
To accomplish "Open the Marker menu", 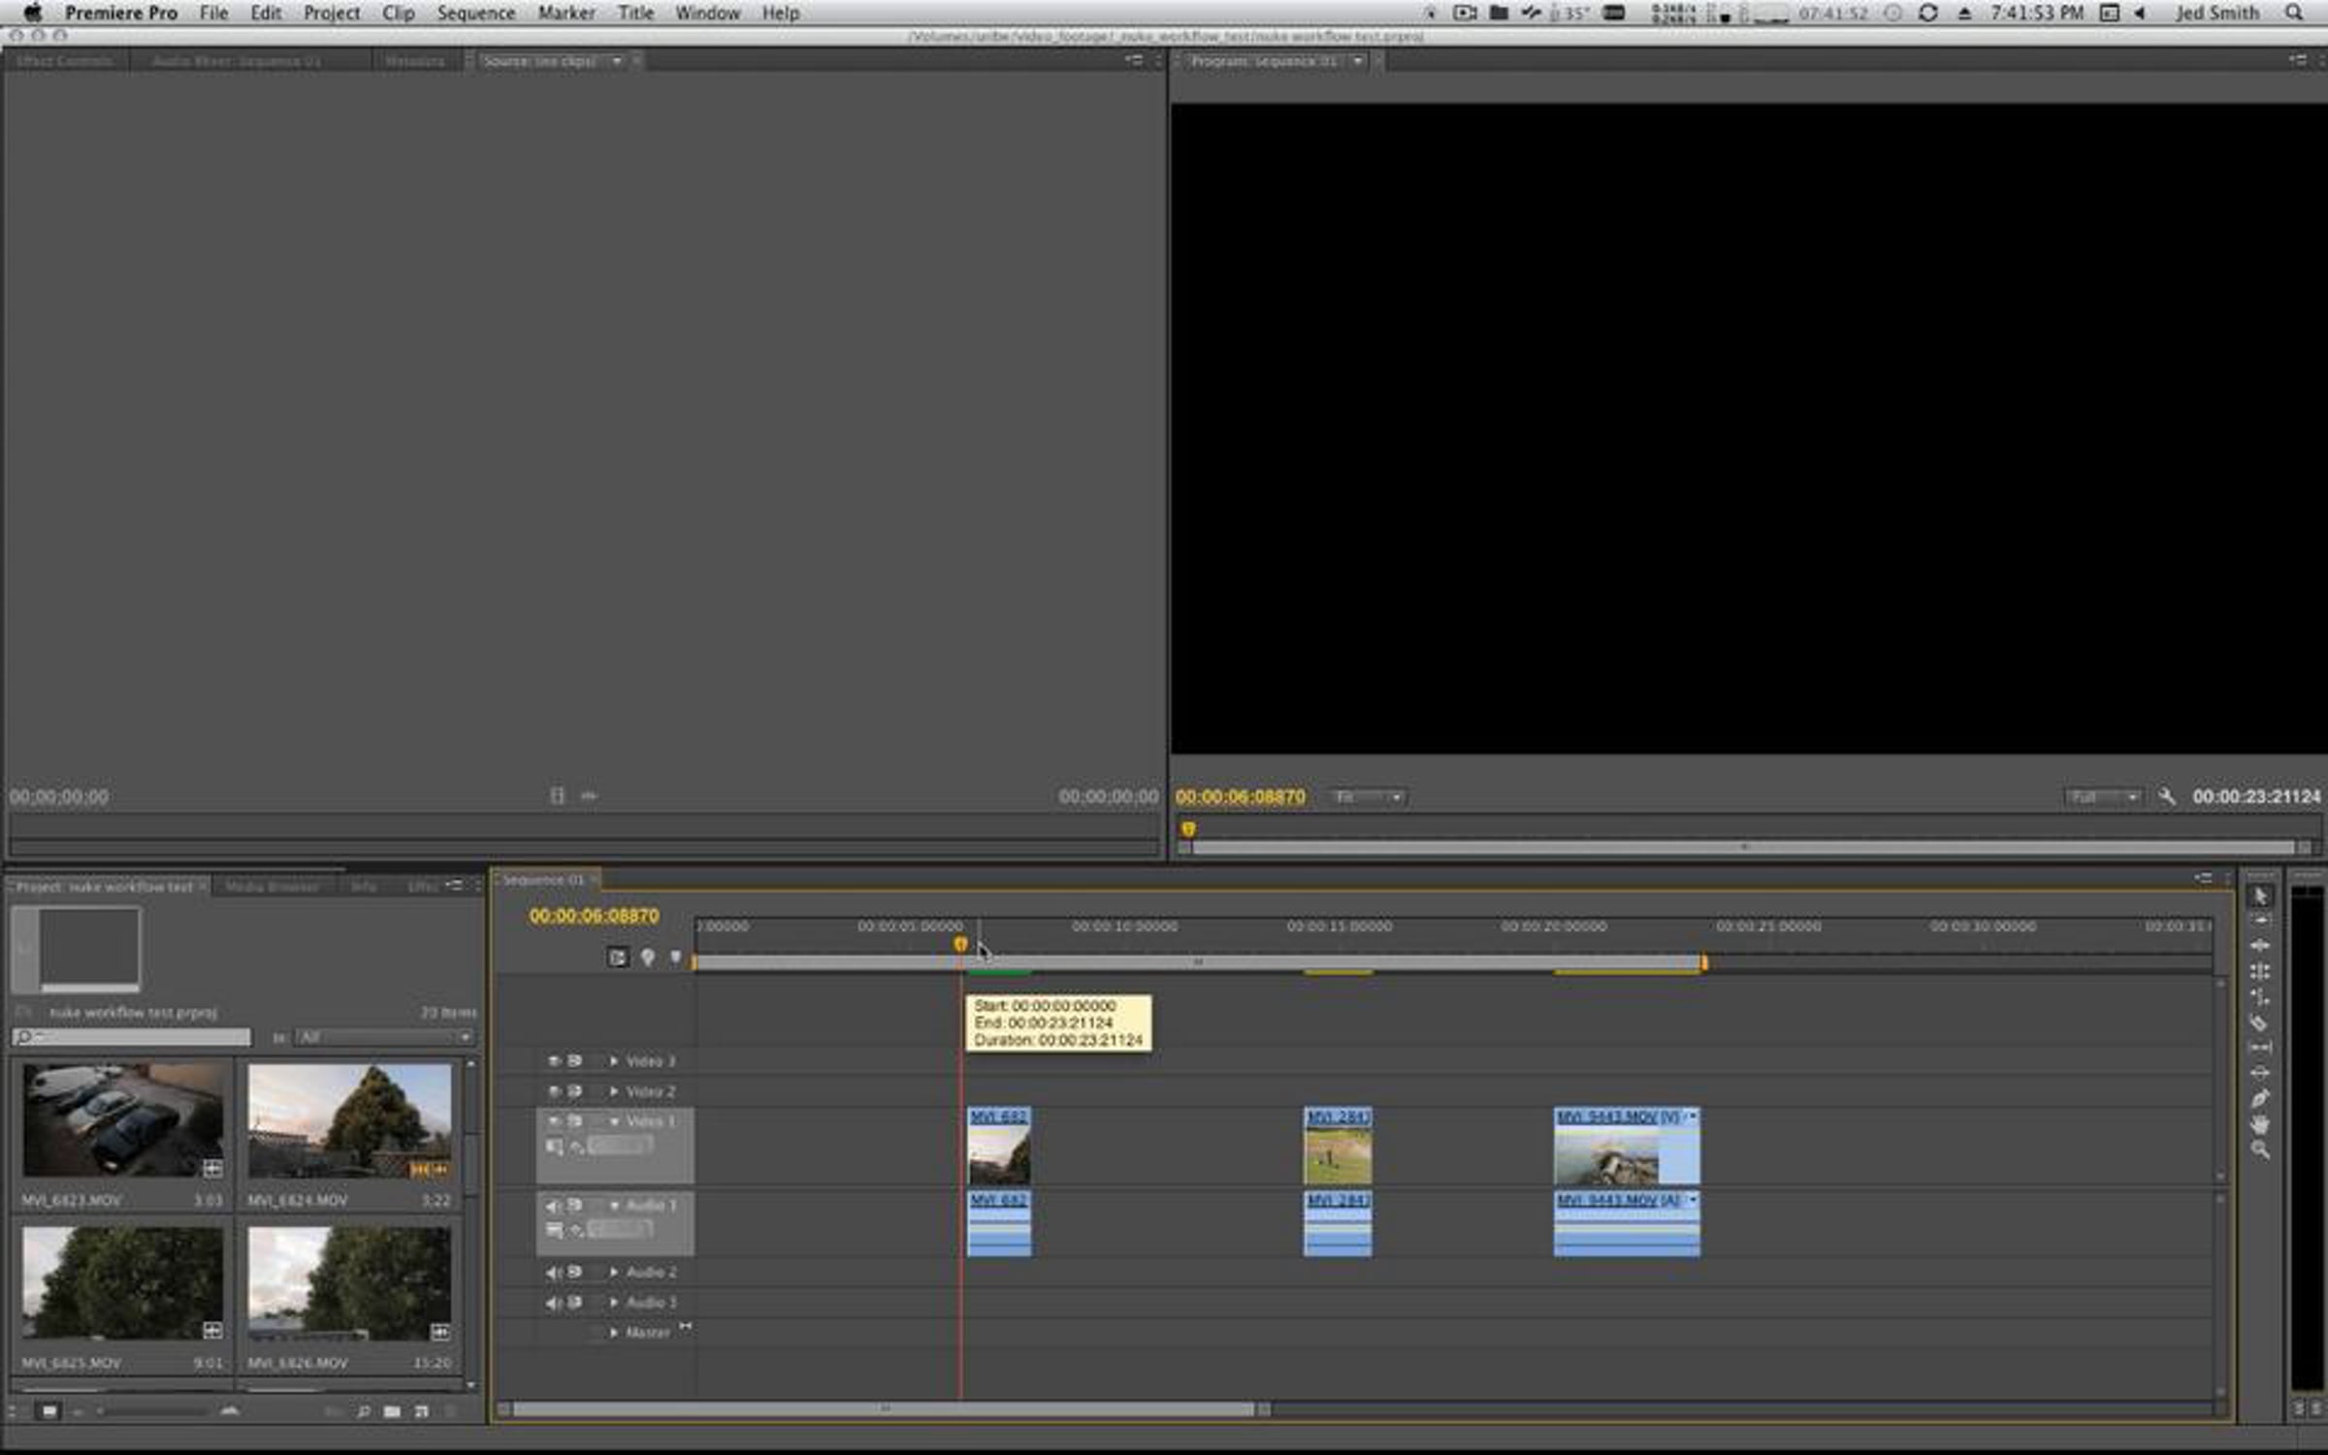I will click(x=566, y=13).
